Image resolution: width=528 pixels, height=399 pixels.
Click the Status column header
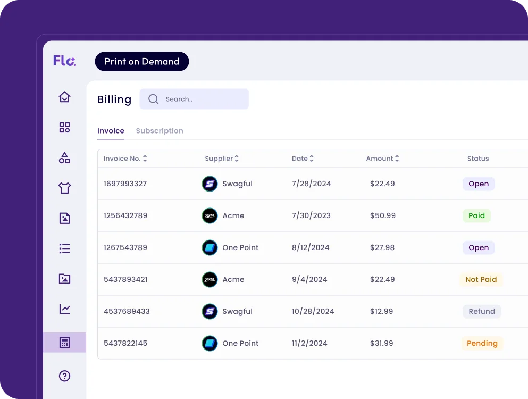click(478, 159)
